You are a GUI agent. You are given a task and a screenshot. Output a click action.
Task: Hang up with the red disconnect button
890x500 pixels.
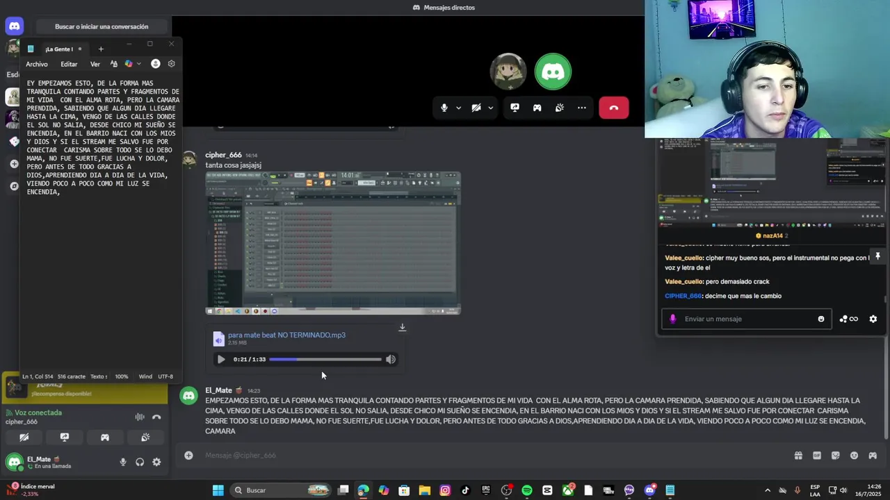coord(614,108)
